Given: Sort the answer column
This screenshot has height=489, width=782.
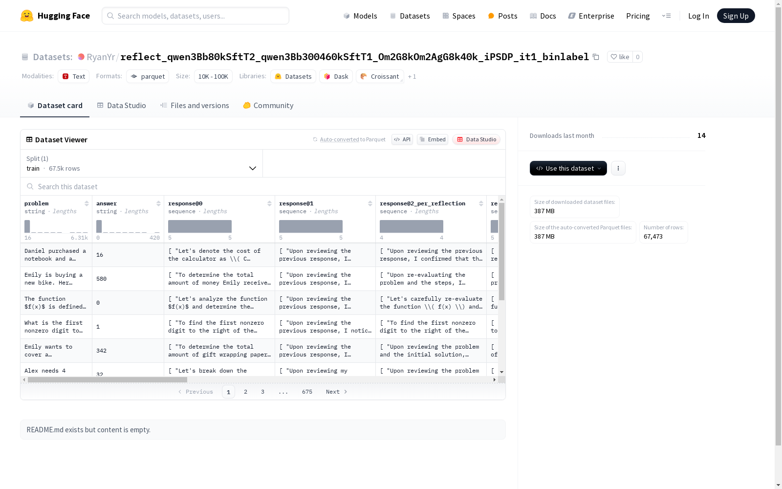Looking at the screenshot, I should click(x=158, y=203).
